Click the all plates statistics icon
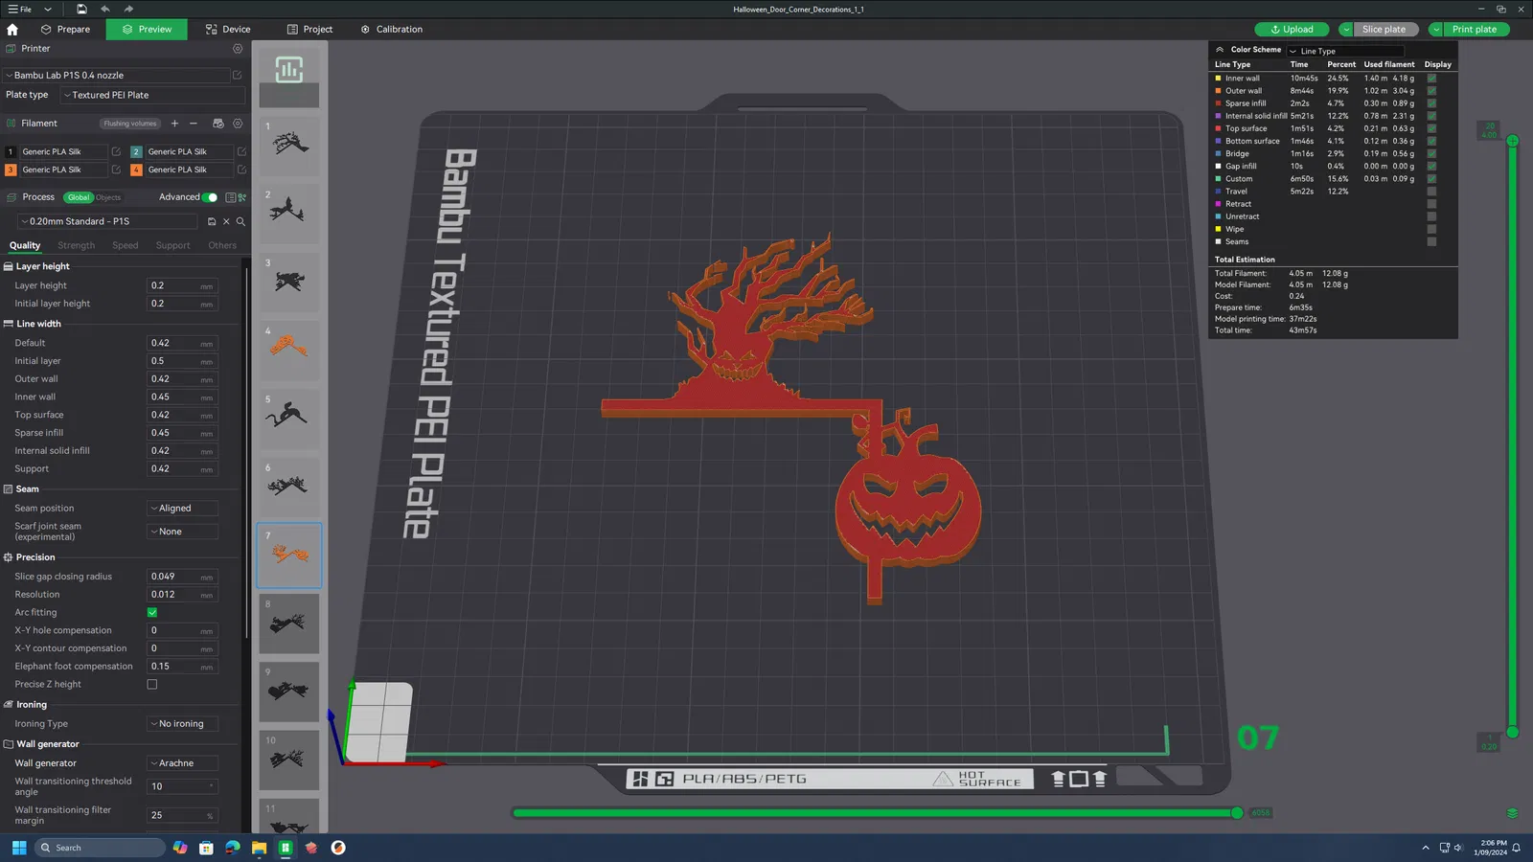 [289, 69]
